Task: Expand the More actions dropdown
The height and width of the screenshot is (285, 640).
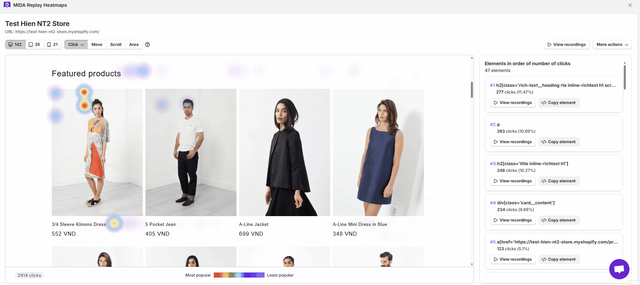Action: tap(612, 45)
